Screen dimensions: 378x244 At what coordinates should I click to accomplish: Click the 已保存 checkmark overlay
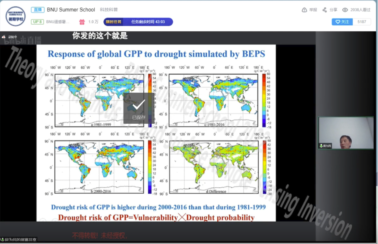coord(139,108)
